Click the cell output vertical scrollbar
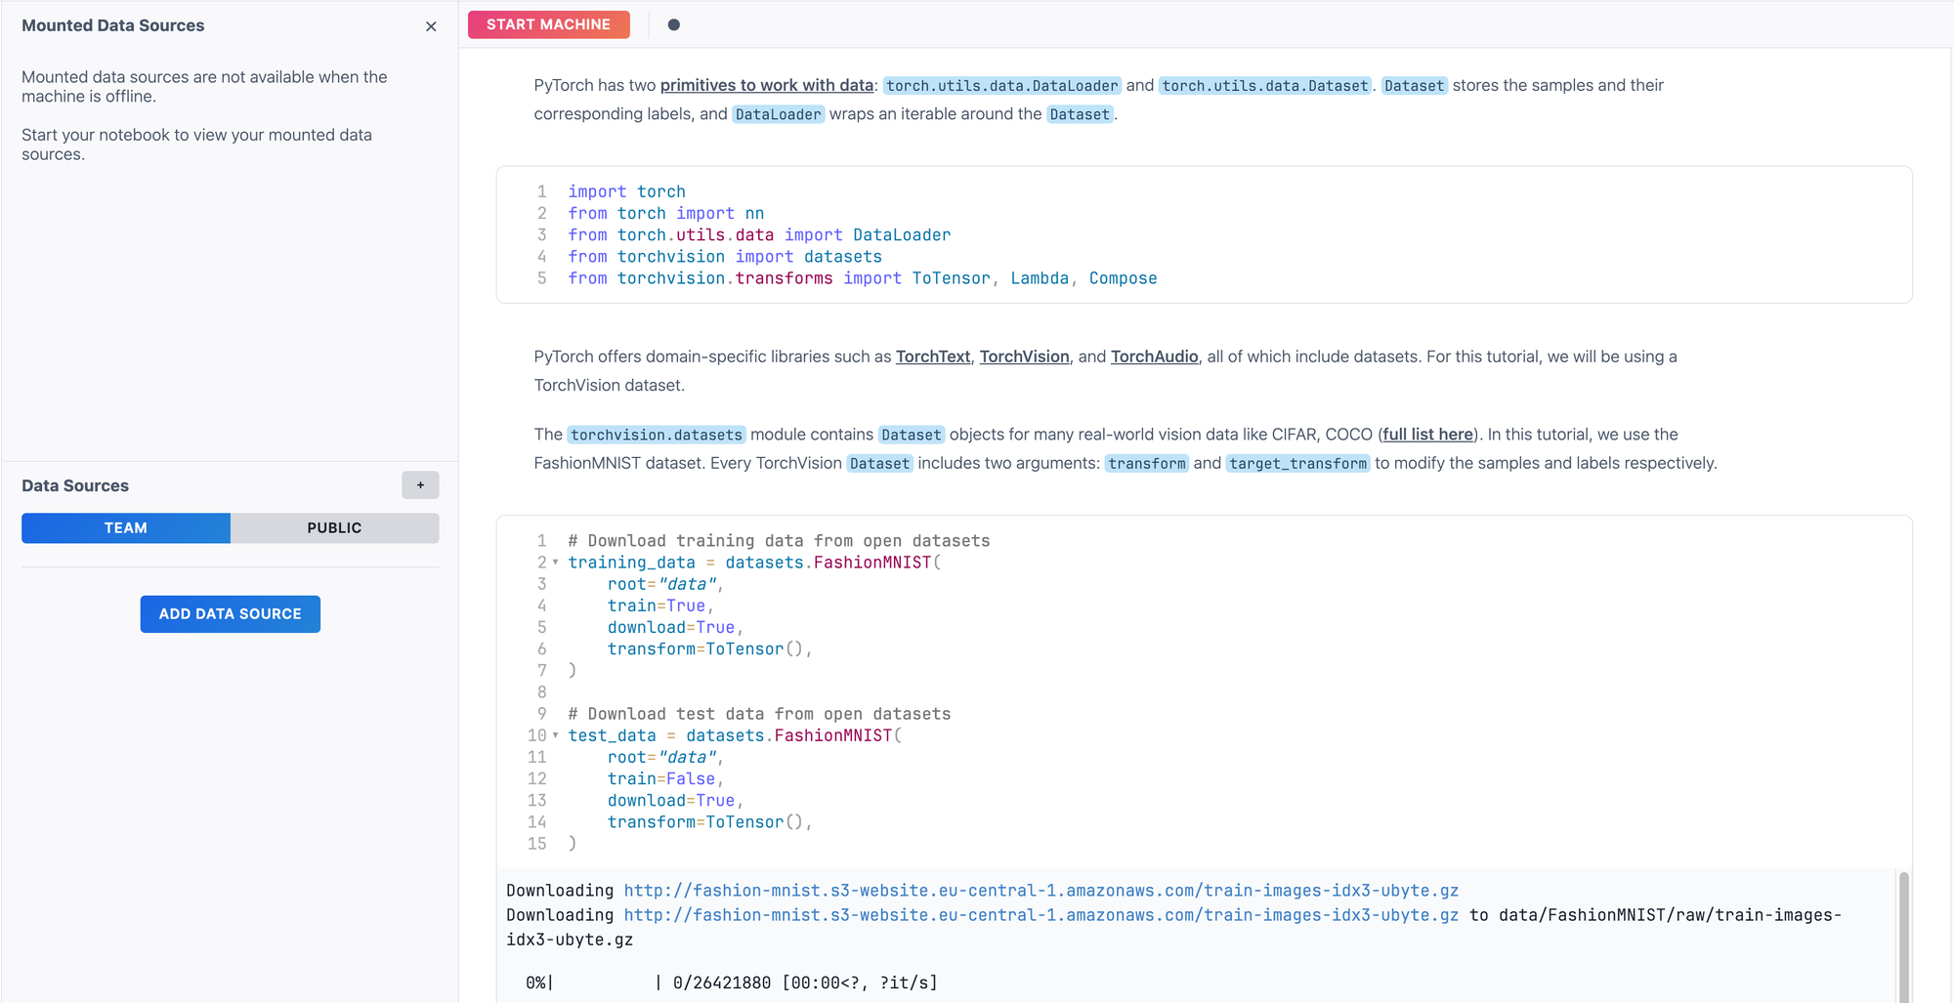The height and width of the screenshot is (1003, 1954). pos(1904,936)
